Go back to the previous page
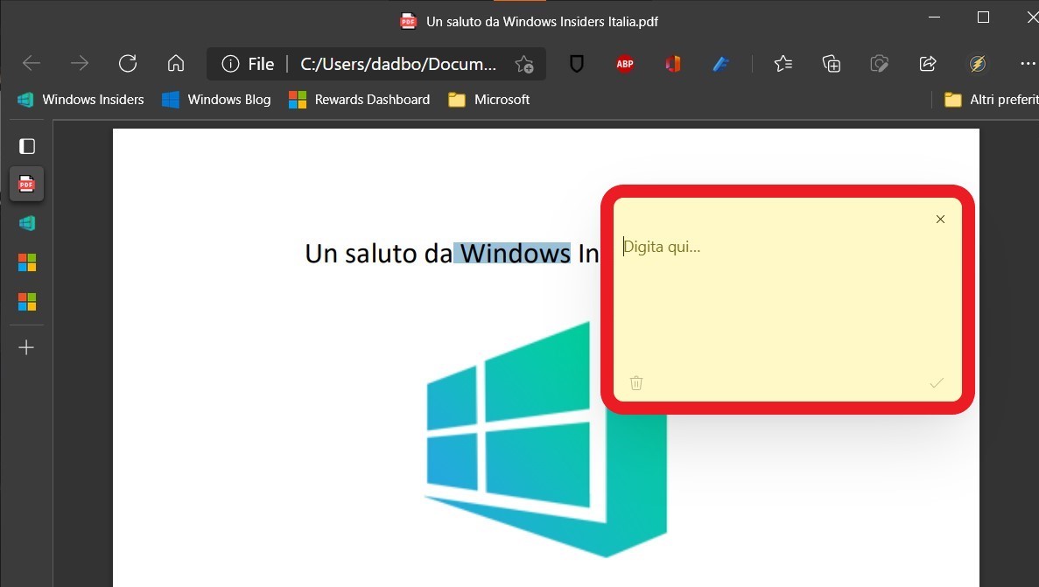1039x587 pixels. (32, 64)
